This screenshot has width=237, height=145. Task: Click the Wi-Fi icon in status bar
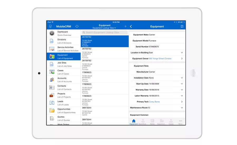coord(53,22)
